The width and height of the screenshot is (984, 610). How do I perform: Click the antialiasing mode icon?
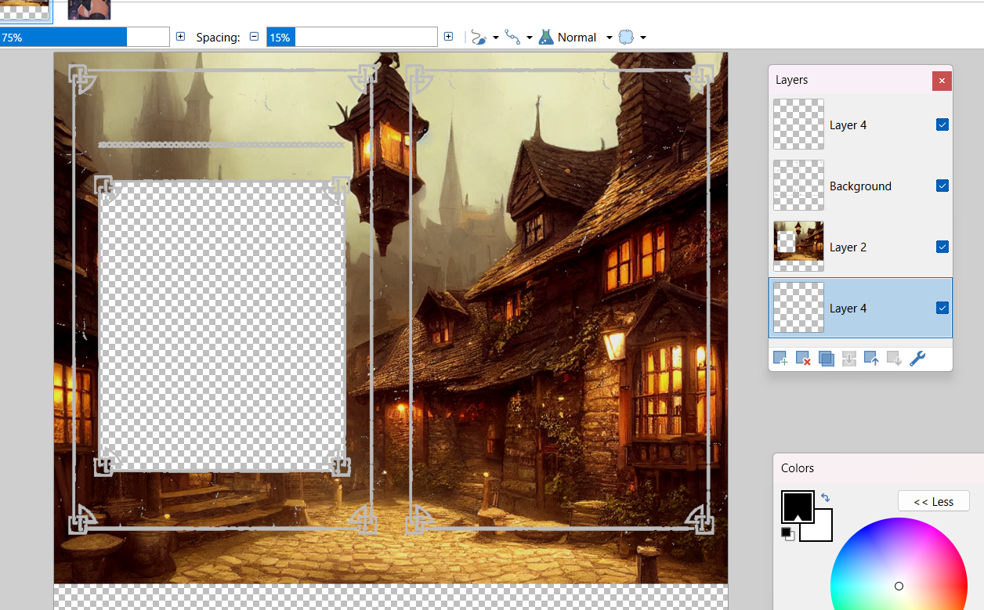tap(512, 37)
